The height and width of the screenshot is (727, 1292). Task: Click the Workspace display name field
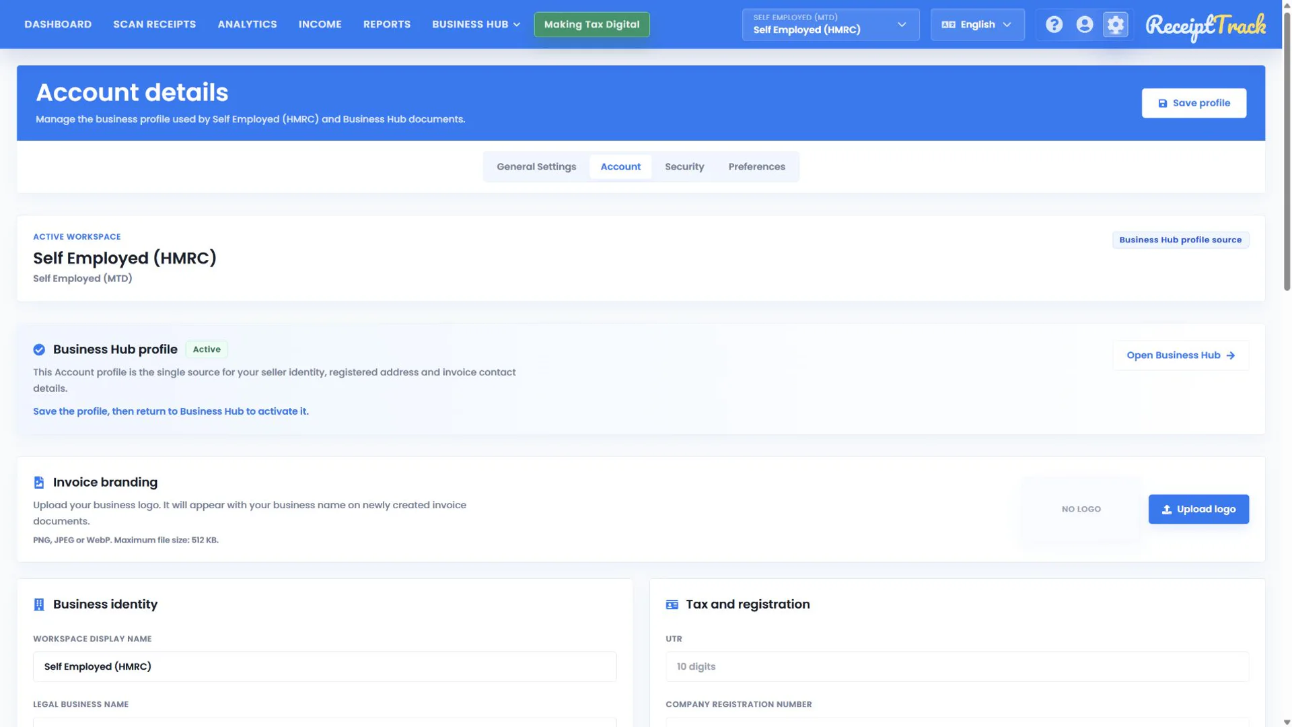pos(324,666)
